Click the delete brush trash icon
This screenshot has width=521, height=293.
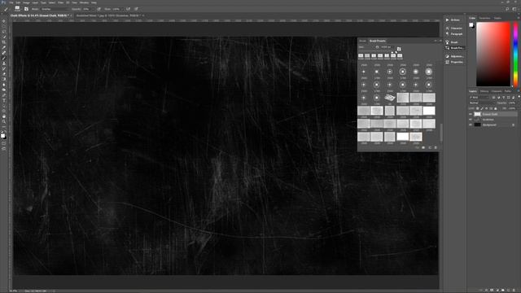pos(436,147)
